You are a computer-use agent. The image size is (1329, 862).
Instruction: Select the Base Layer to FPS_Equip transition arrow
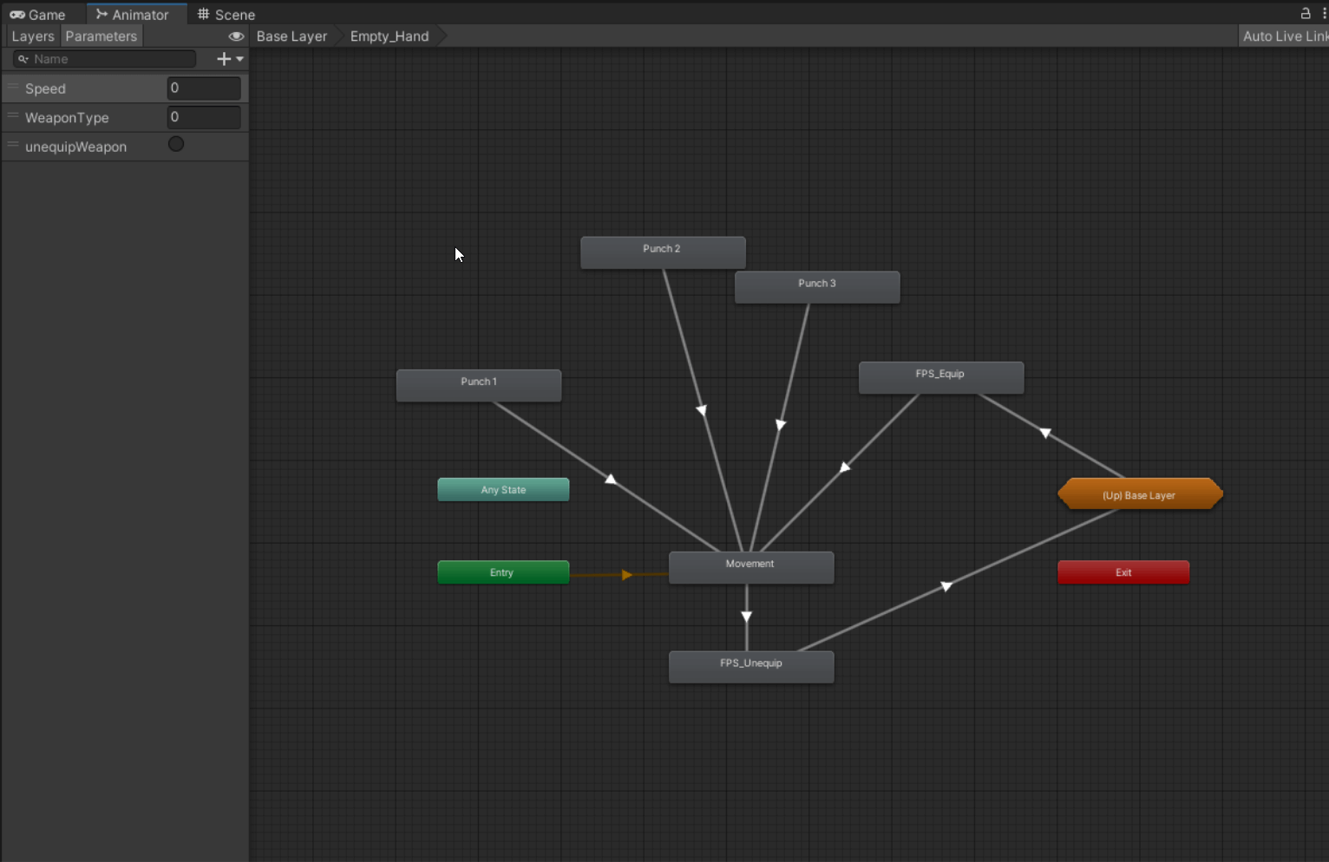(x=1045, y=433)
